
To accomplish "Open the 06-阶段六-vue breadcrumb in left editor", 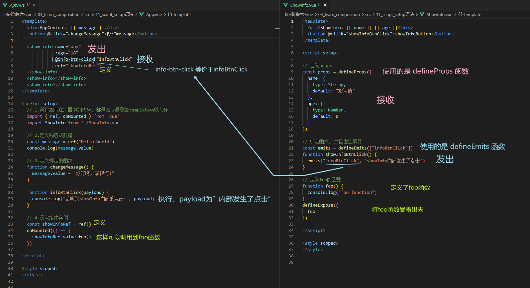I will click(x=18, y=14).
